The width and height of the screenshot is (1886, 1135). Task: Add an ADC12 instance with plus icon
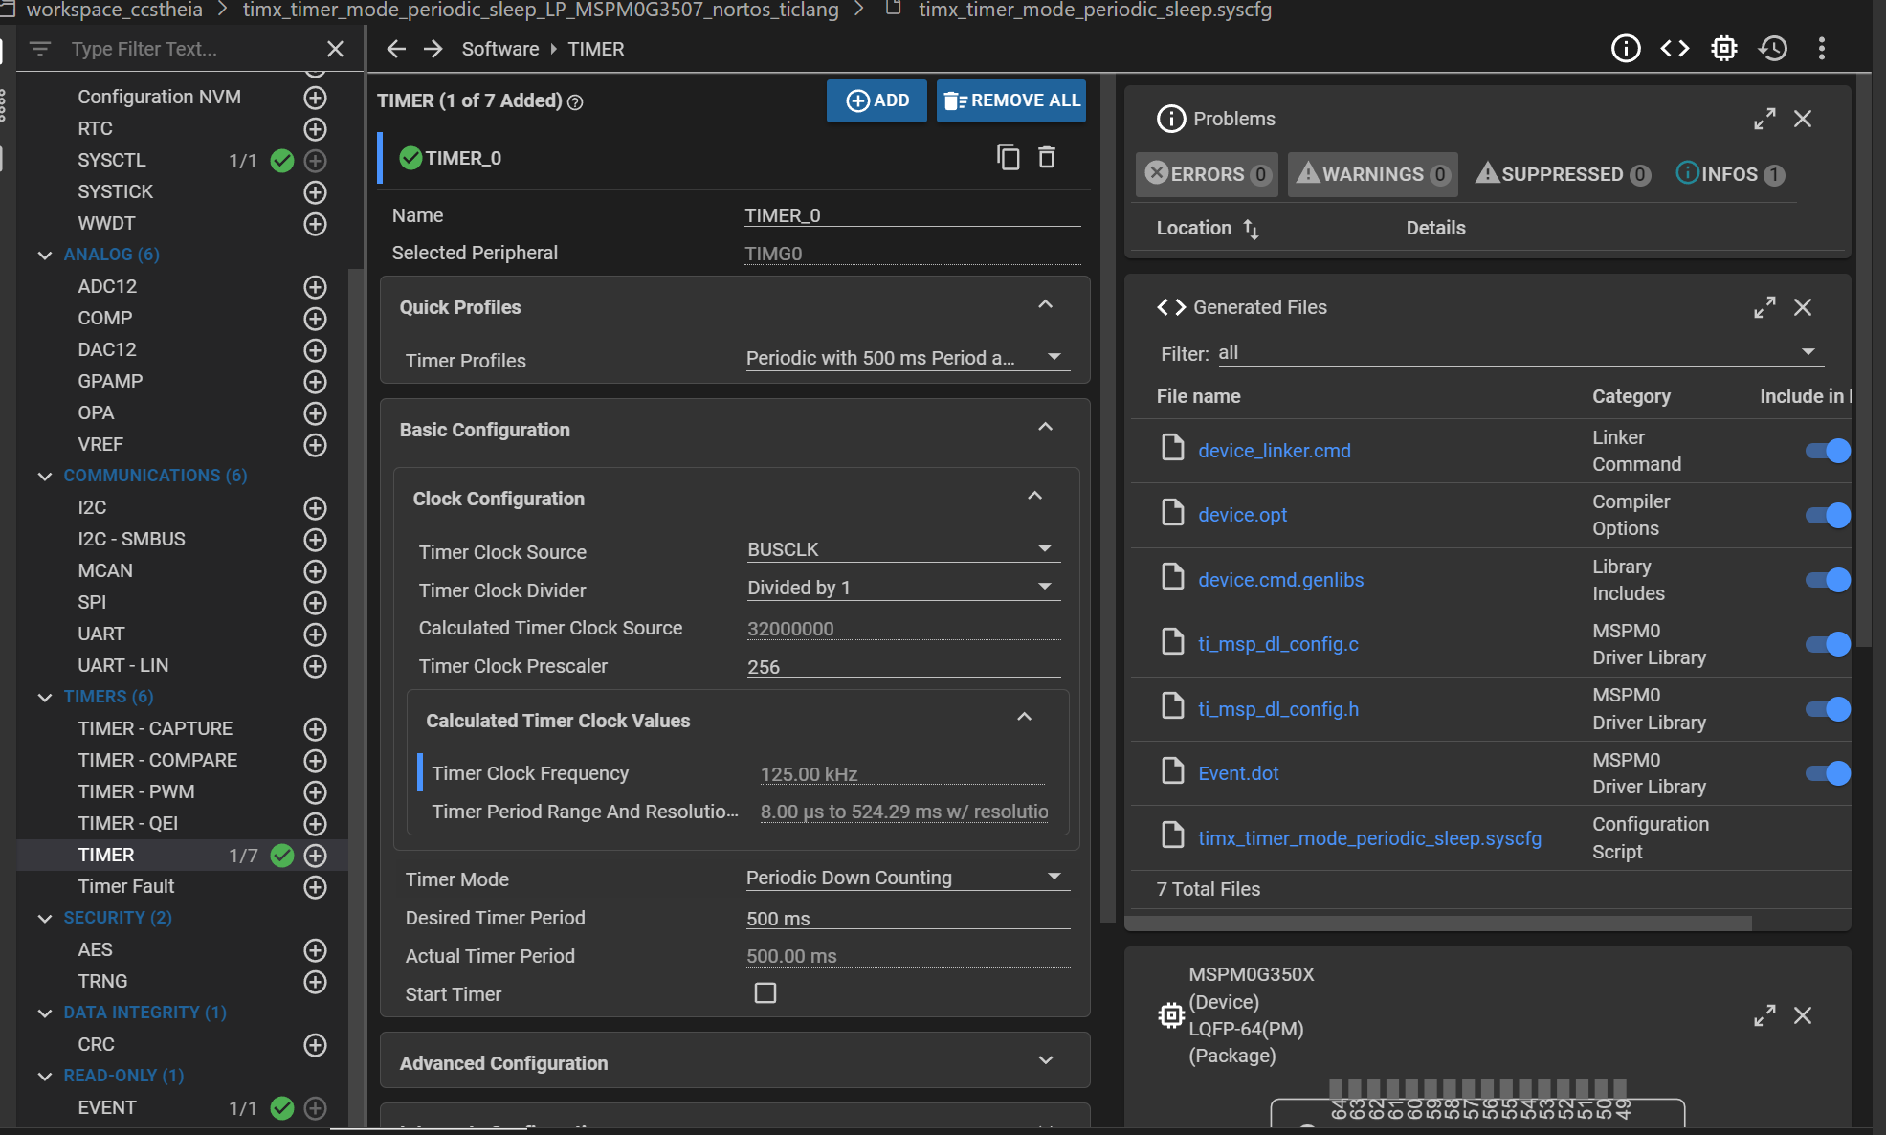[x=315, y=286]
